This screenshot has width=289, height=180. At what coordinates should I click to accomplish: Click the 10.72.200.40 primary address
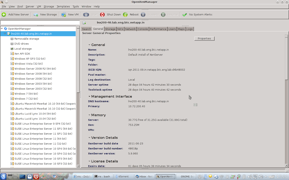[137, 106]
